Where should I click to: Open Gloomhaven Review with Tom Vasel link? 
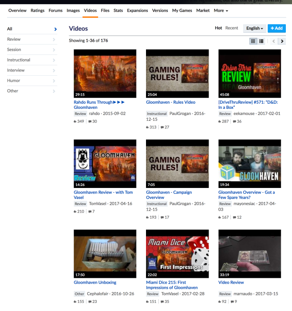103,195
